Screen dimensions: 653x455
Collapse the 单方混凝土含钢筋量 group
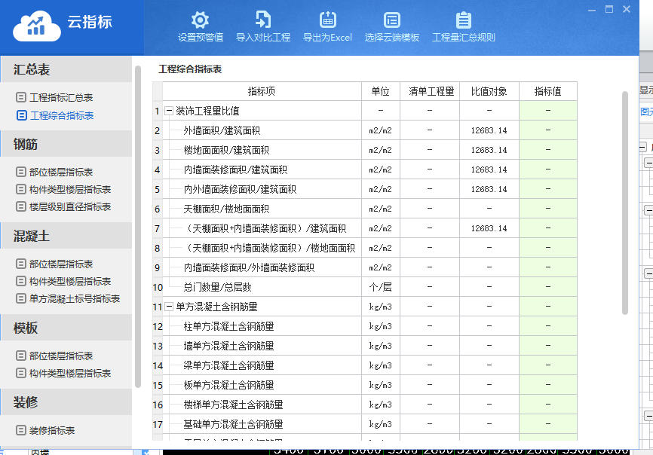coord(169,307)
